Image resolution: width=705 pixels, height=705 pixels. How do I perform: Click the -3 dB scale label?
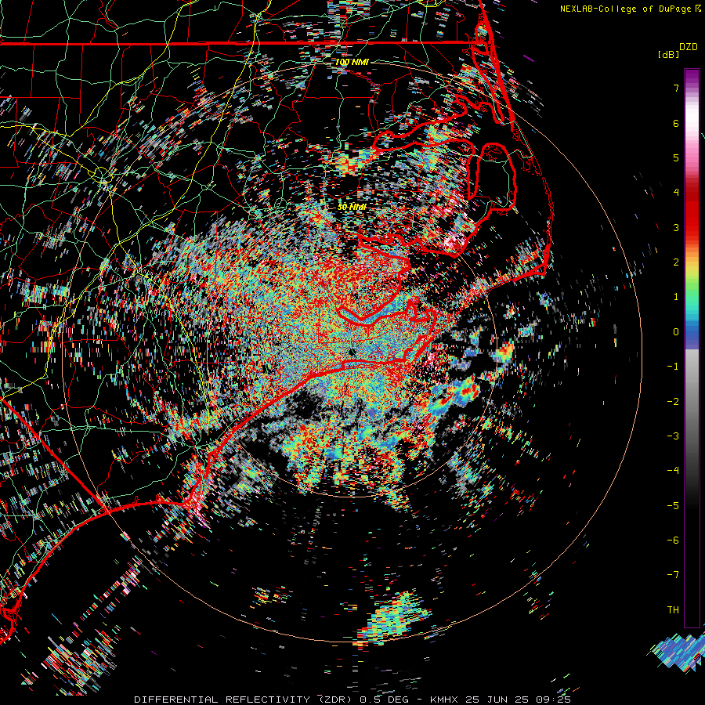click(673, 436)
